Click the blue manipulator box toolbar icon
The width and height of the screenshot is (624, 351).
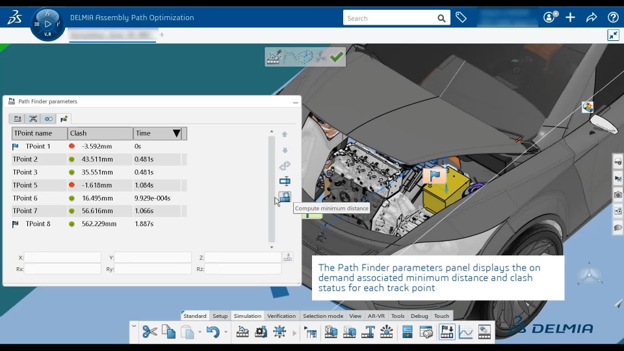coord(279,331)
